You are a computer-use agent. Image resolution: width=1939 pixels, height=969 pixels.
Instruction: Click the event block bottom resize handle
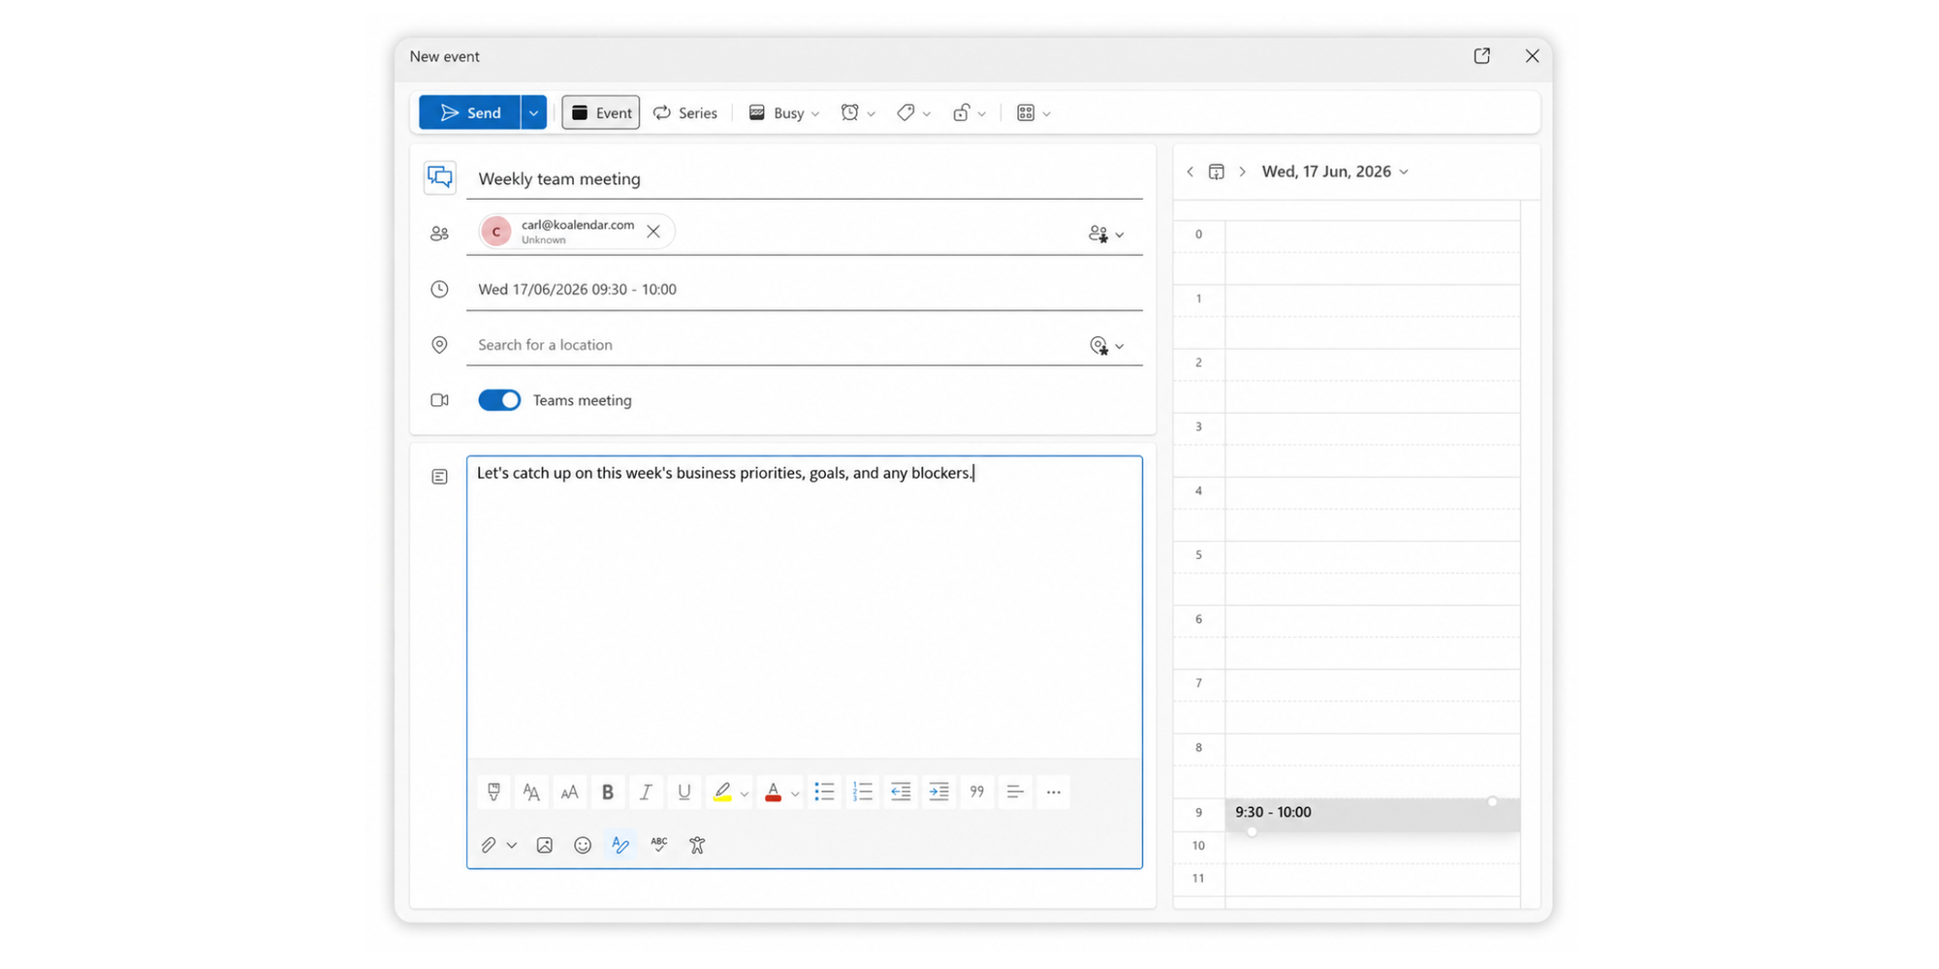tap(1252, 831)
